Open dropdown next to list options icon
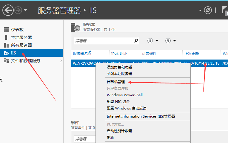Screen dimensions: 228x143 tap(157, 41)
